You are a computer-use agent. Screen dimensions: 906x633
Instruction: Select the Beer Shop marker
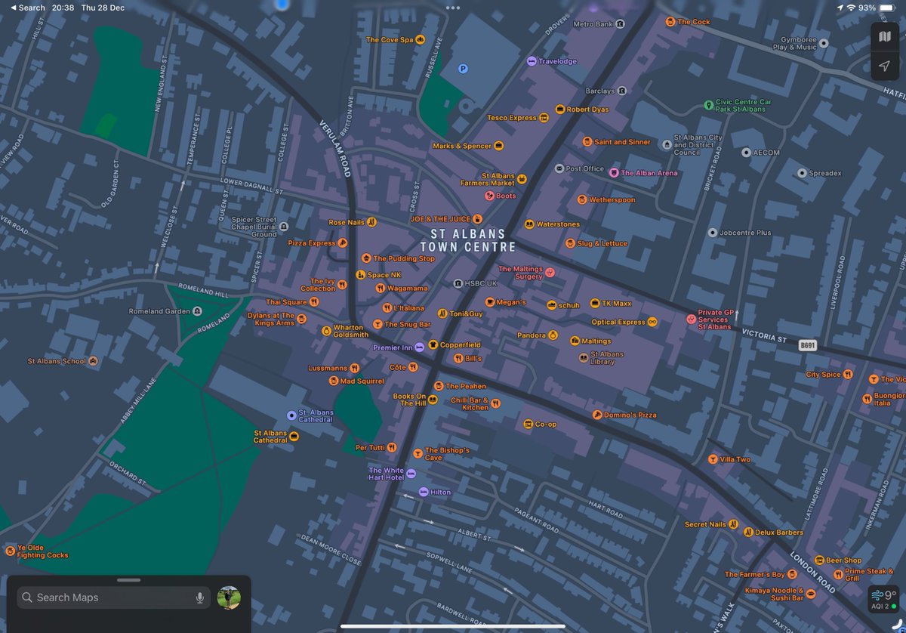pos(818,560)
